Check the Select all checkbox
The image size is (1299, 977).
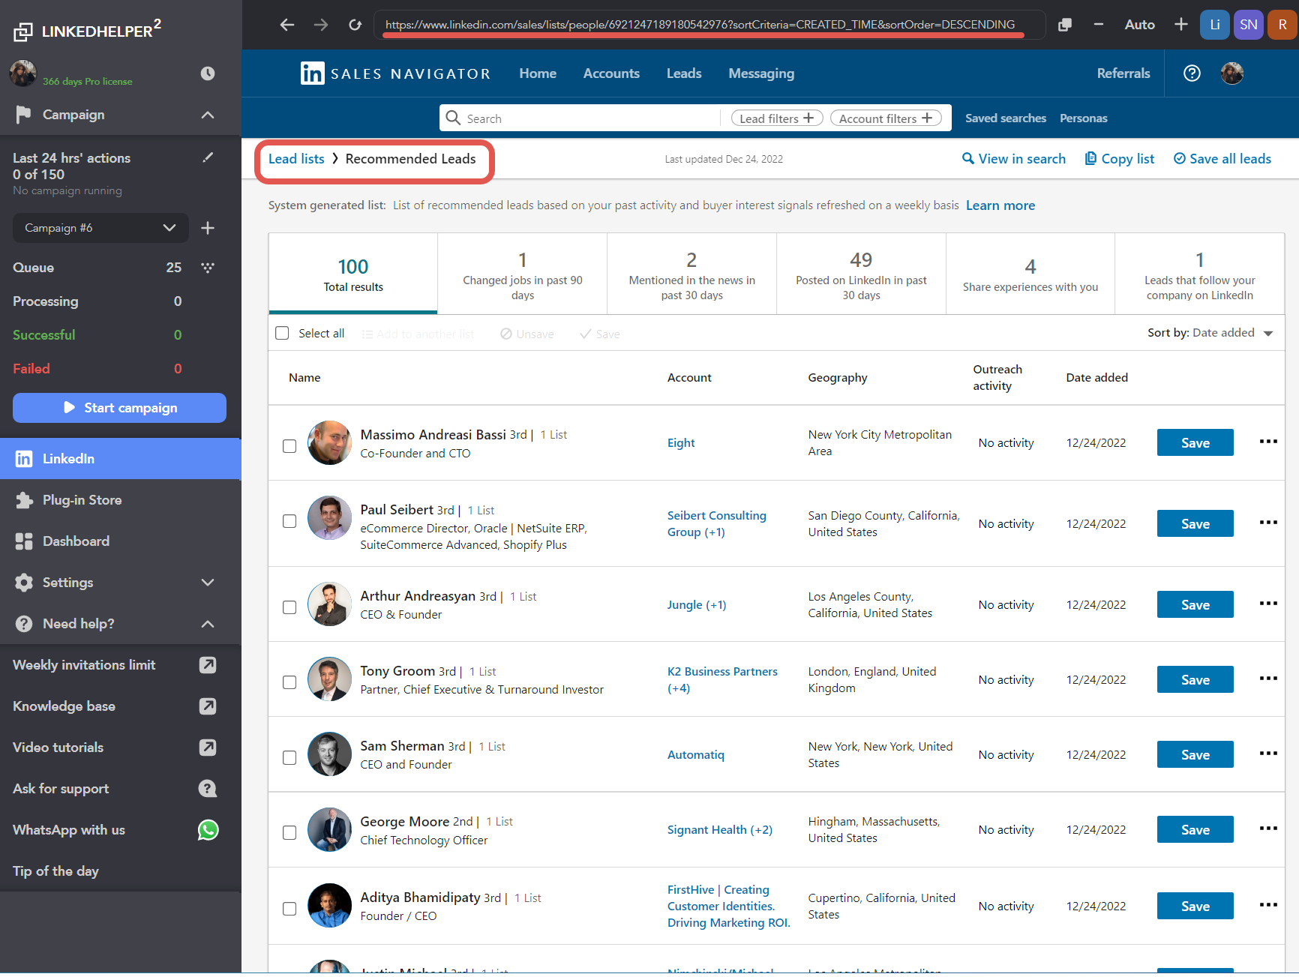click(x=282, y=334)
